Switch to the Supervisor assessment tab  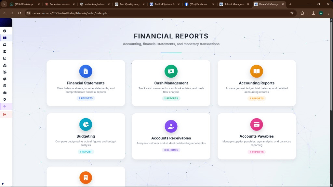(60, 4)
